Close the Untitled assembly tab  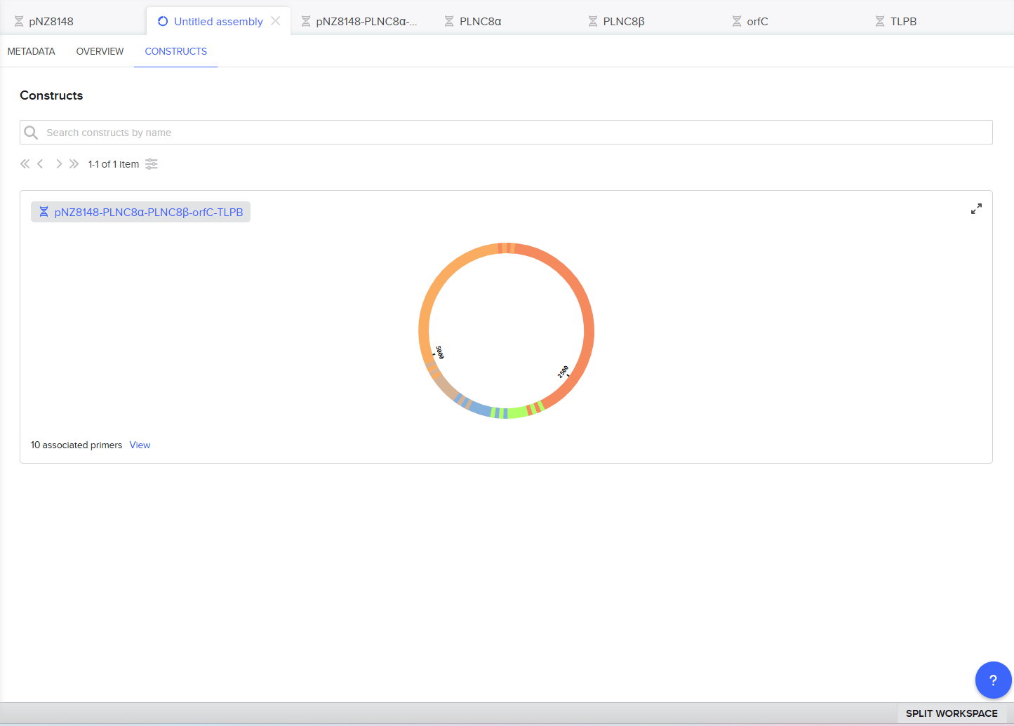[276, 21]
